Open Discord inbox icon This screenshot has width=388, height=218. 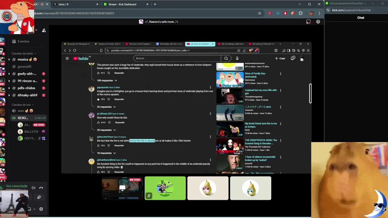click(309, 22)
